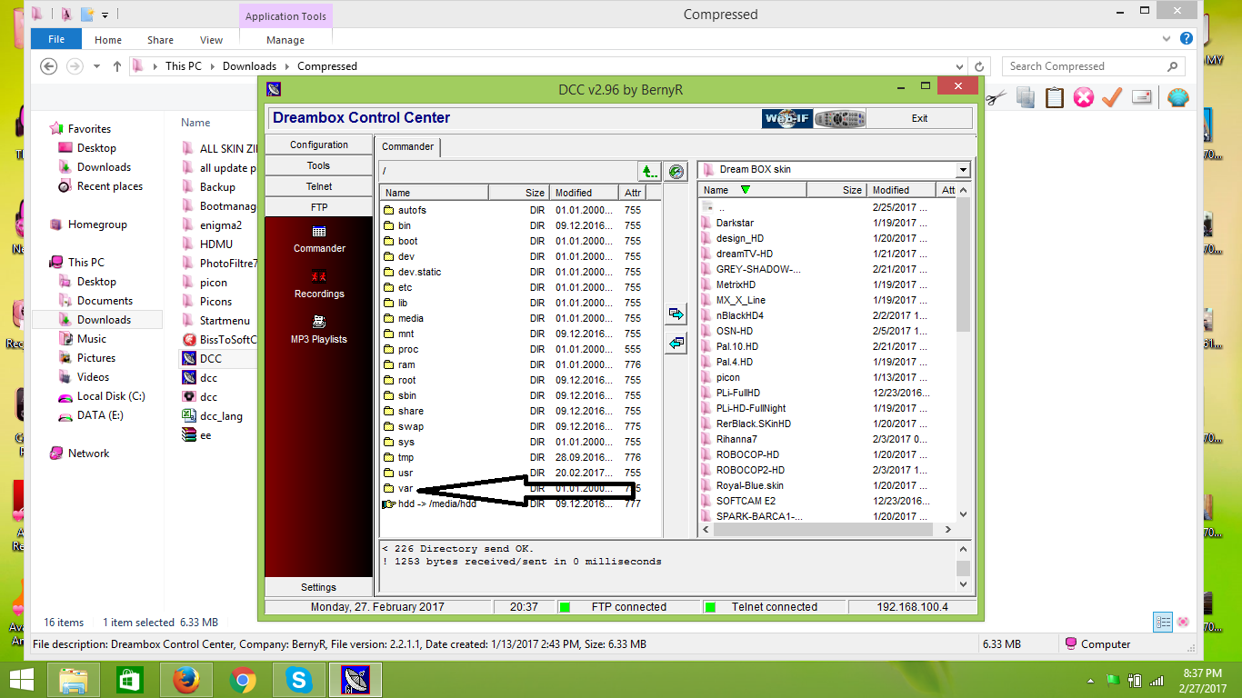
Task: Select Local Disk (C:) in Explorer tree
Action: [111, 396]
